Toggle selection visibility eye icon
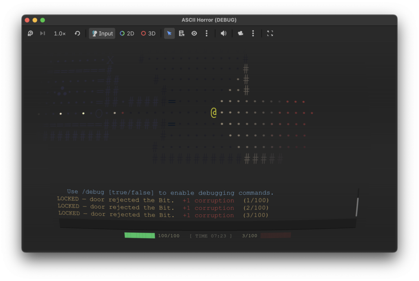The height and width of the screenshot is (281, 419). coord(194,34)
